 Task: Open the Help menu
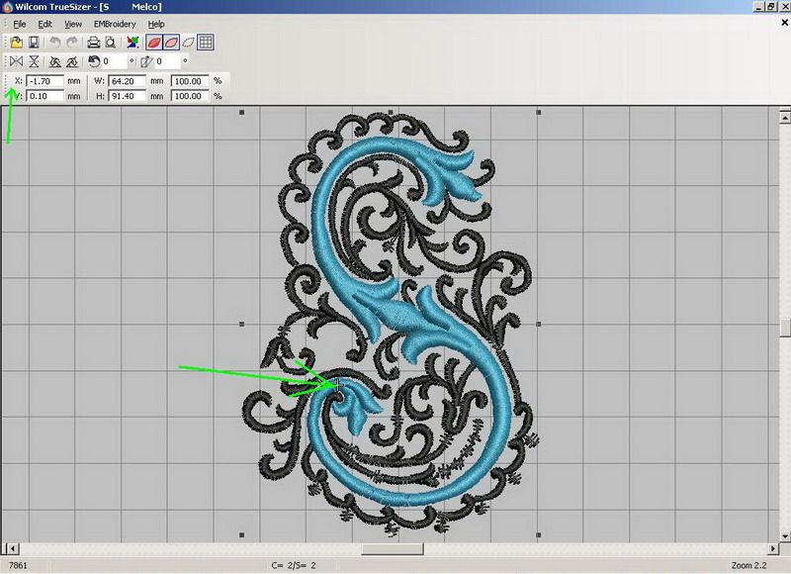156,24
